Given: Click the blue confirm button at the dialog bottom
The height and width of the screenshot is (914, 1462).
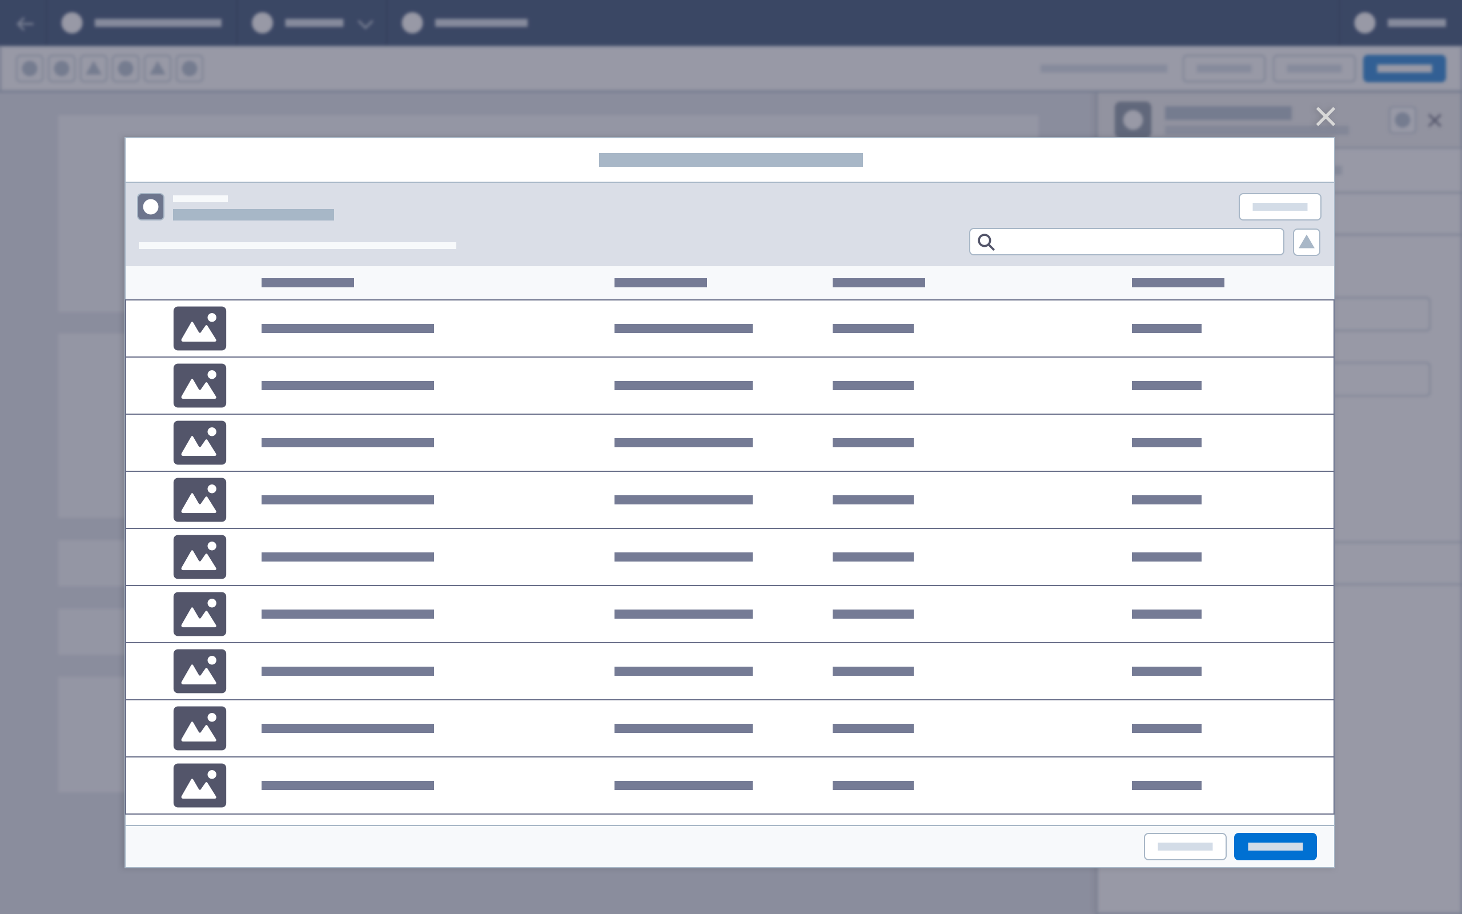Looking at the screenshot, I should pos(1275,846).
